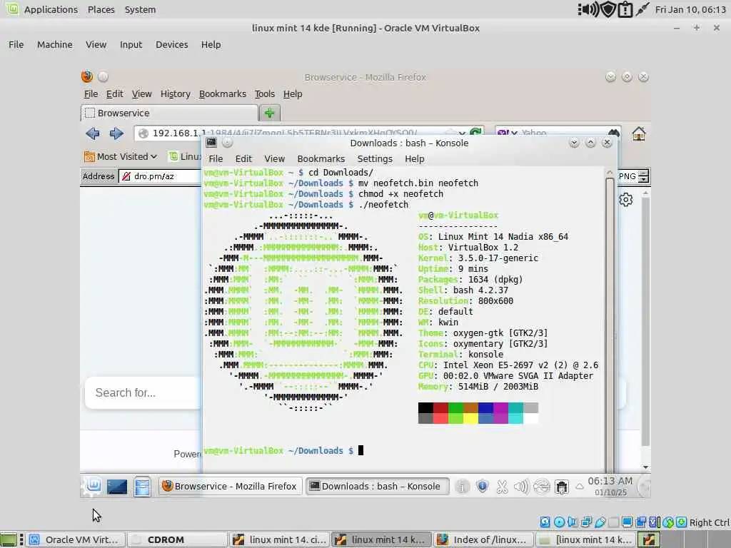This screenshot has width=731, height=548.
Task: Click the Browservice address field dro.pm/az
Action: (161, 176)
